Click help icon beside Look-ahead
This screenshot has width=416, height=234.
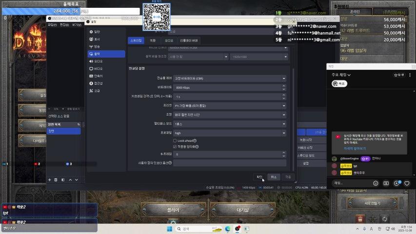tap(195, 140)
